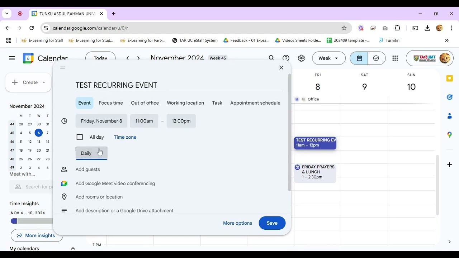Viewport: 459px width, 258px height.
Task: Click Add Google Meet video conferencing
Action: point(115,183)
